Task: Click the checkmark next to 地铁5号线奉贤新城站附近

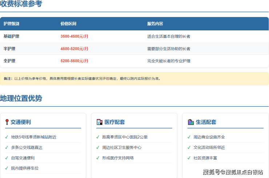Action: 7,137
